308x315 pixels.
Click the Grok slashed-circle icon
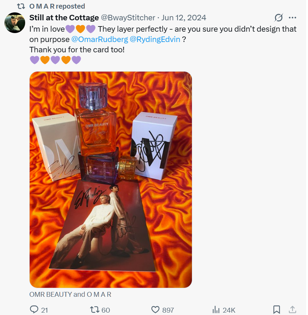(x=278, y=18)
